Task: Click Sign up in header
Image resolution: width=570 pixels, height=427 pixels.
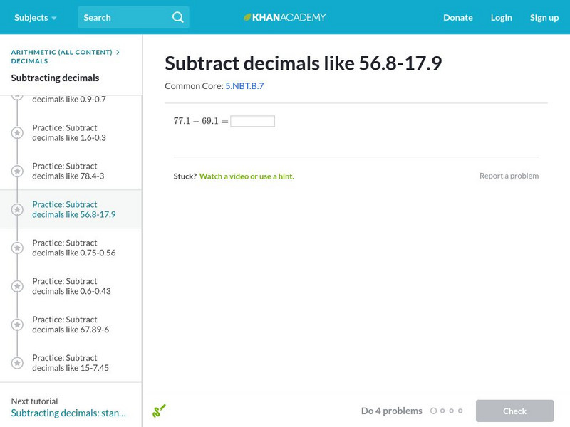Action: (x=544, y=17)
